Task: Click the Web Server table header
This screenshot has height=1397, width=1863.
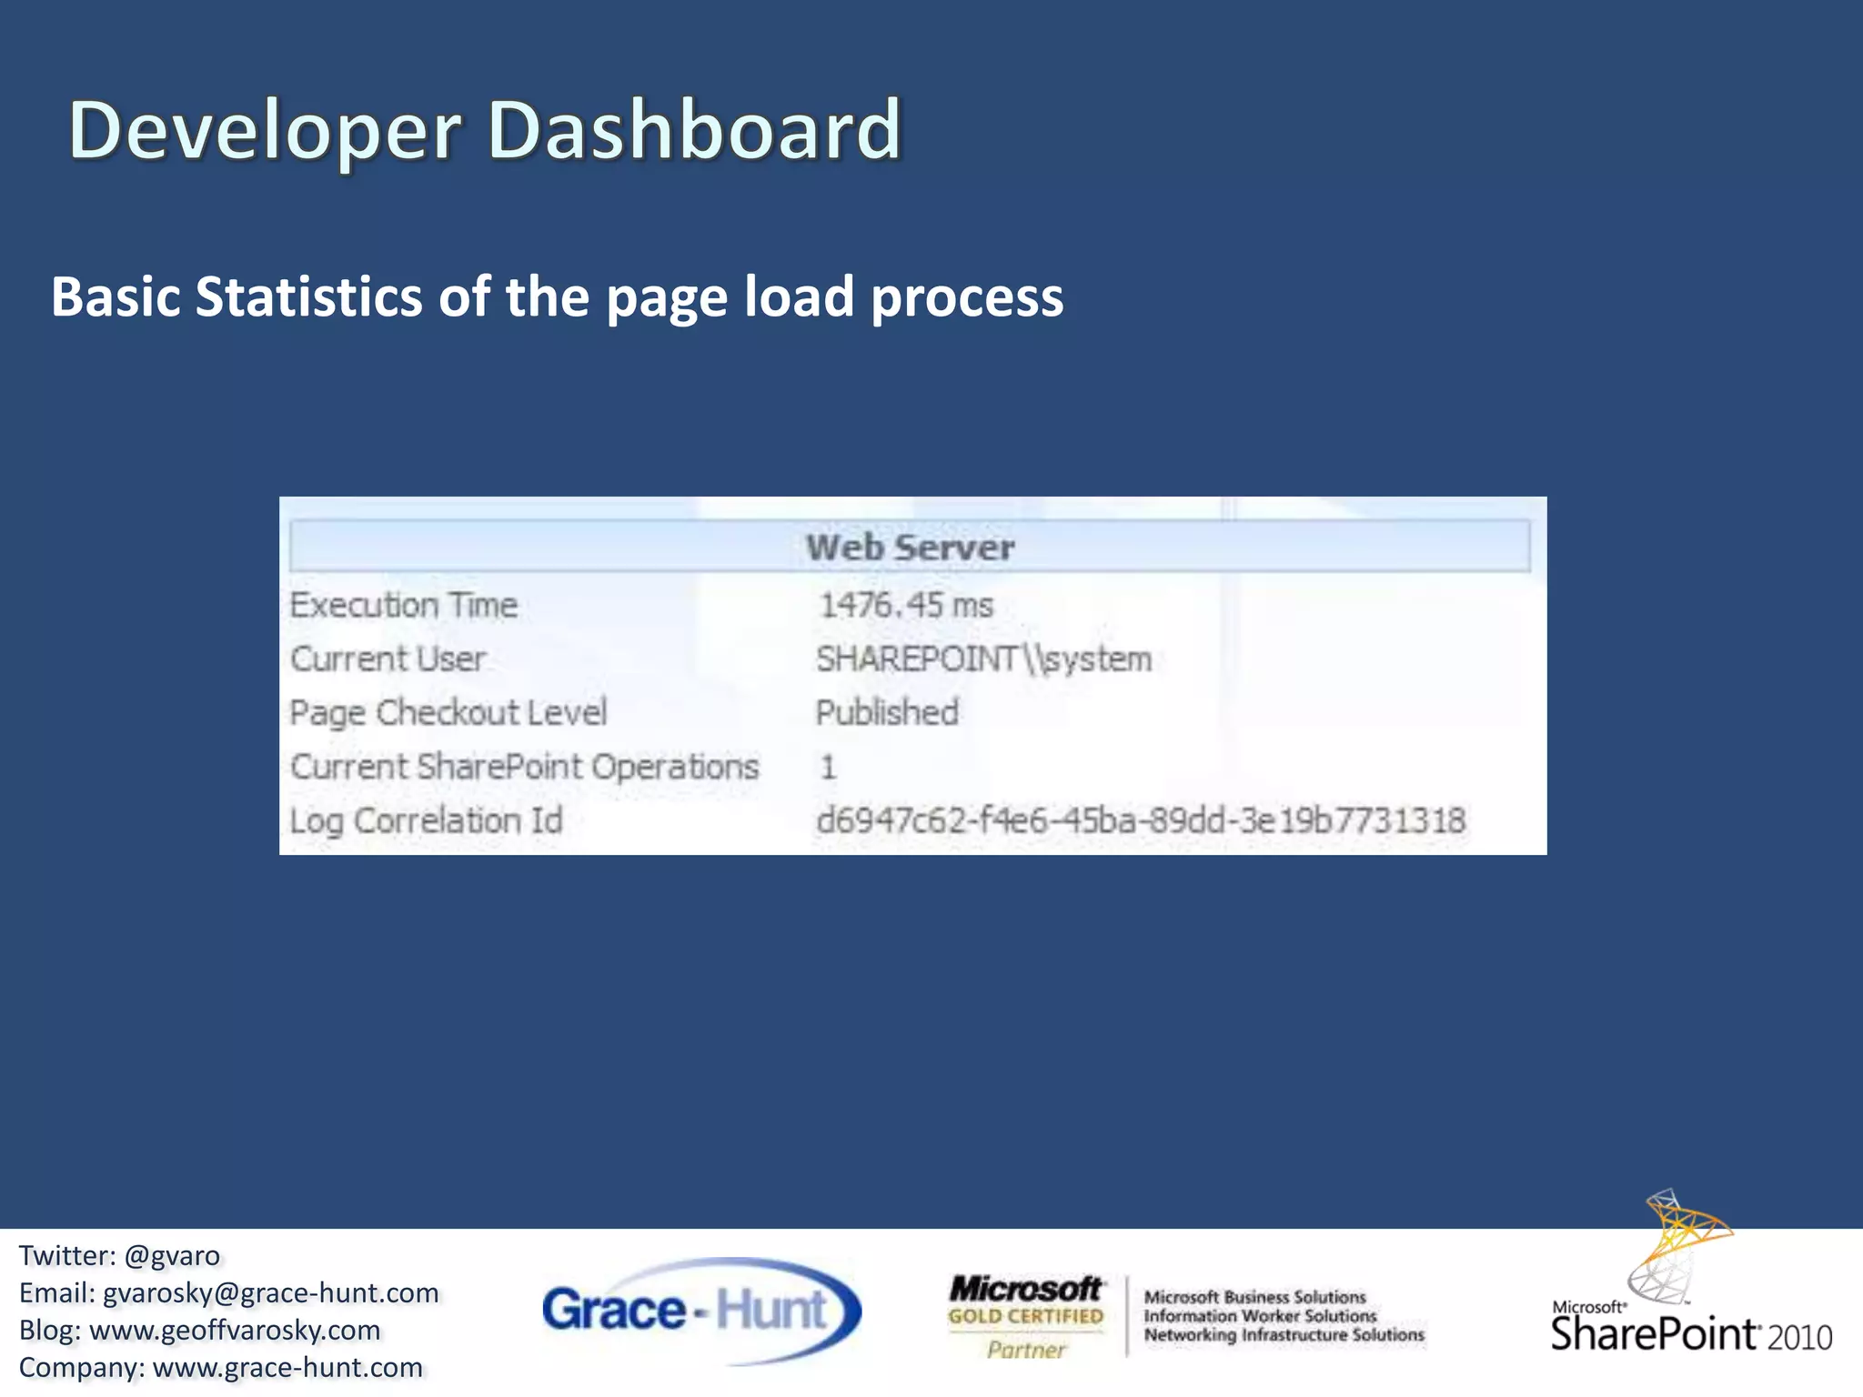Action: coord(910,547)
